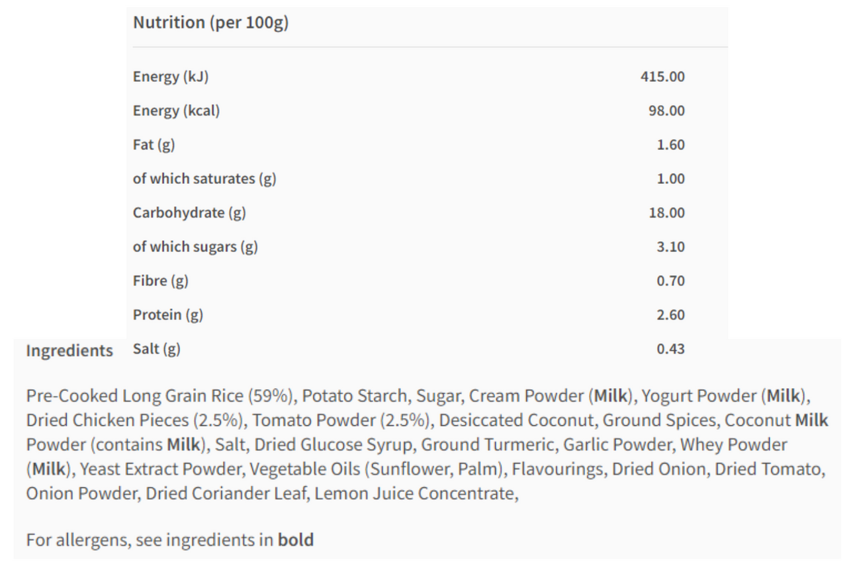Image resolution: width=847 pixels, height=564 pixels.
Task: Click the Ingredients heading
Action: 69,351
